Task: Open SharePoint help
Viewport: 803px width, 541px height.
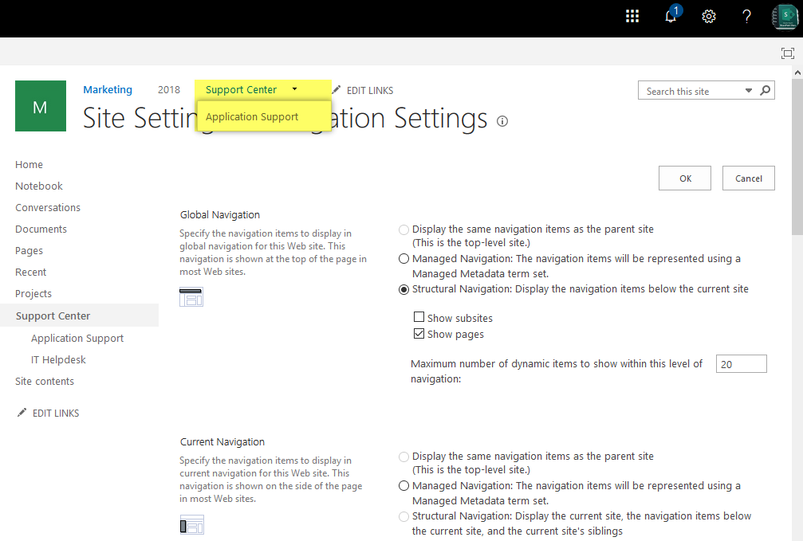Action: [746, 16]
